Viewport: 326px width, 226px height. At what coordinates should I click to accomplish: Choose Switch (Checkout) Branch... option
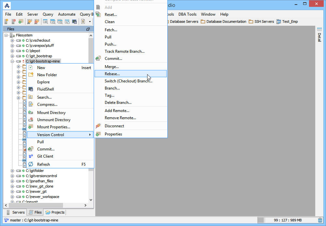click(131, 81)
